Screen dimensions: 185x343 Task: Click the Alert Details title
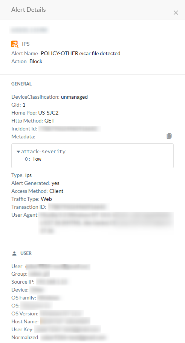(x=29, y=9)
